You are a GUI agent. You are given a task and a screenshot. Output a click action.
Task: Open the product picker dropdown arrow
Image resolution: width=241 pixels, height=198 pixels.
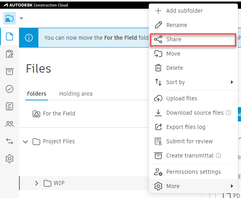[x=21, y=18]
